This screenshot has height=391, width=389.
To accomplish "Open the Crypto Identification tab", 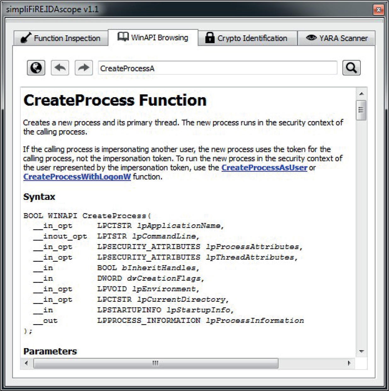I will tap(247, 38).
